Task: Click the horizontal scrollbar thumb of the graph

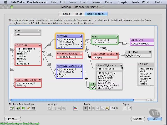Action: pyautogui.click(x=72, y=100)
